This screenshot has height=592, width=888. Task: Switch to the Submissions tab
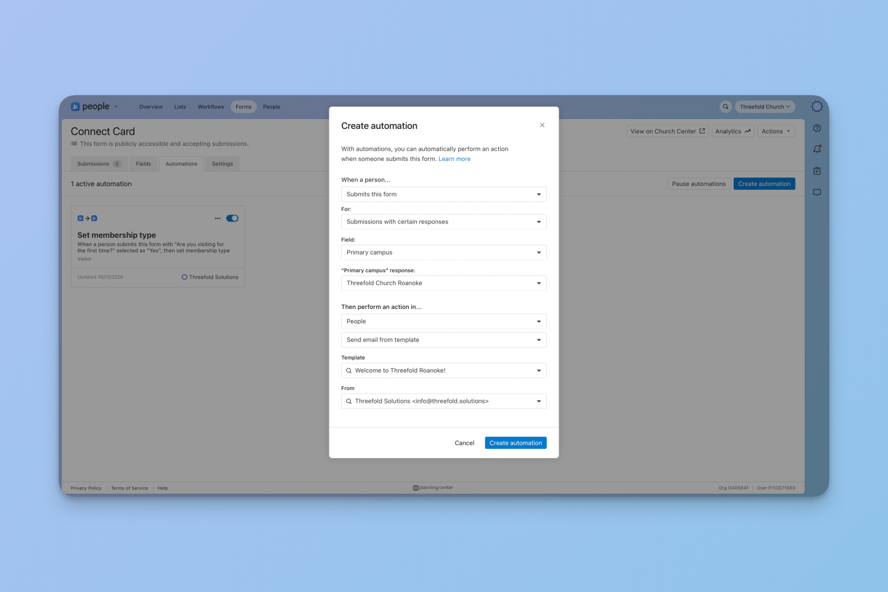99,164
